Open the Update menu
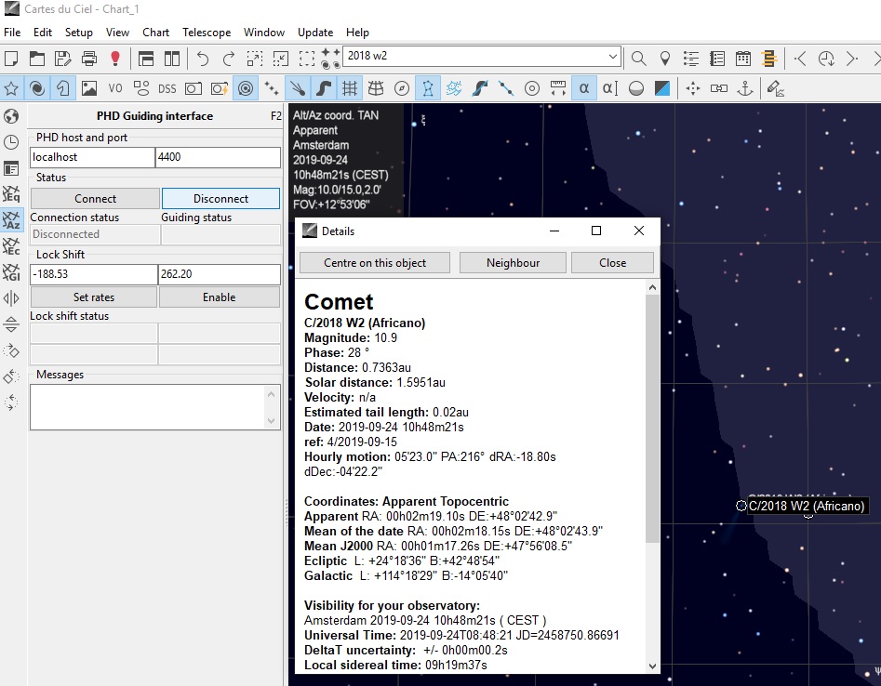The image size is (881, 686). [x=315, y=32]
